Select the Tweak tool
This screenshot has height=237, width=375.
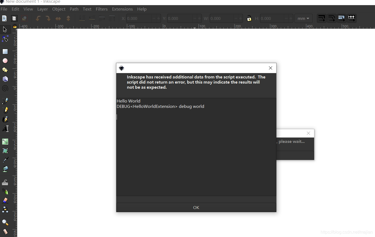click(5, 182)
